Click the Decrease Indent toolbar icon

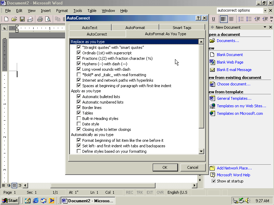click(x=257, y=19)
